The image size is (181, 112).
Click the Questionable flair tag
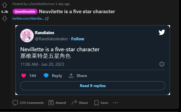point(25,11)
